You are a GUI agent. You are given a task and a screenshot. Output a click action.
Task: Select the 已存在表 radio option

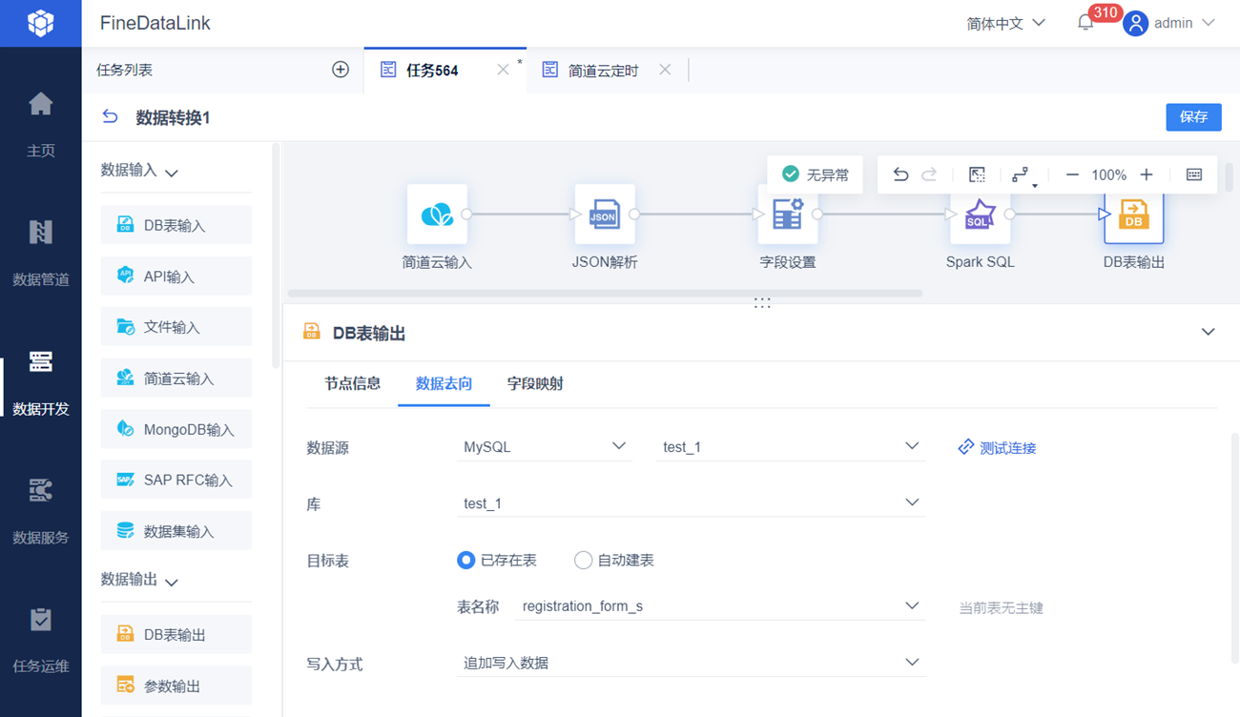pos(465,560)
